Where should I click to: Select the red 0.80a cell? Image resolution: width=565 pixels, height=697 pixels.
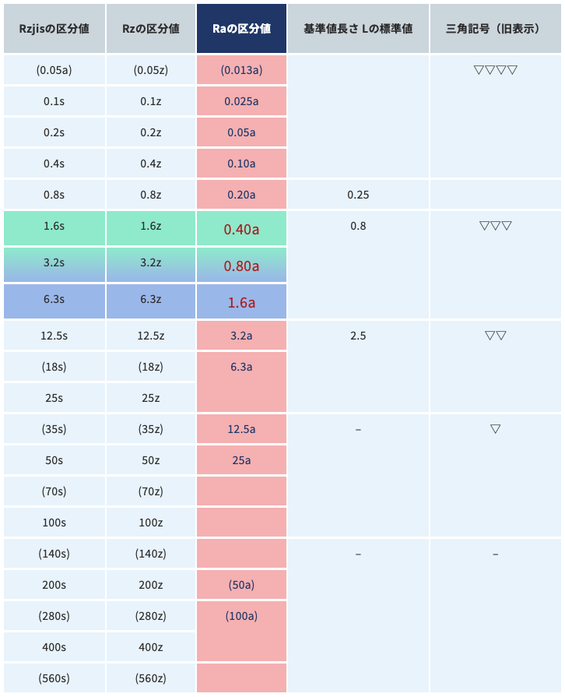pos(241,265)
